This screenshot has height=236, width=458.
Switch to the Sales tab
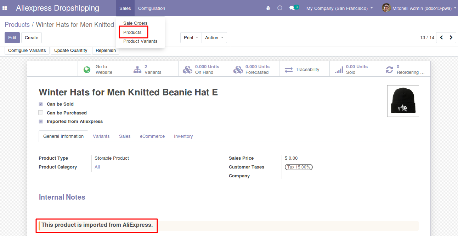coord(125,136)
